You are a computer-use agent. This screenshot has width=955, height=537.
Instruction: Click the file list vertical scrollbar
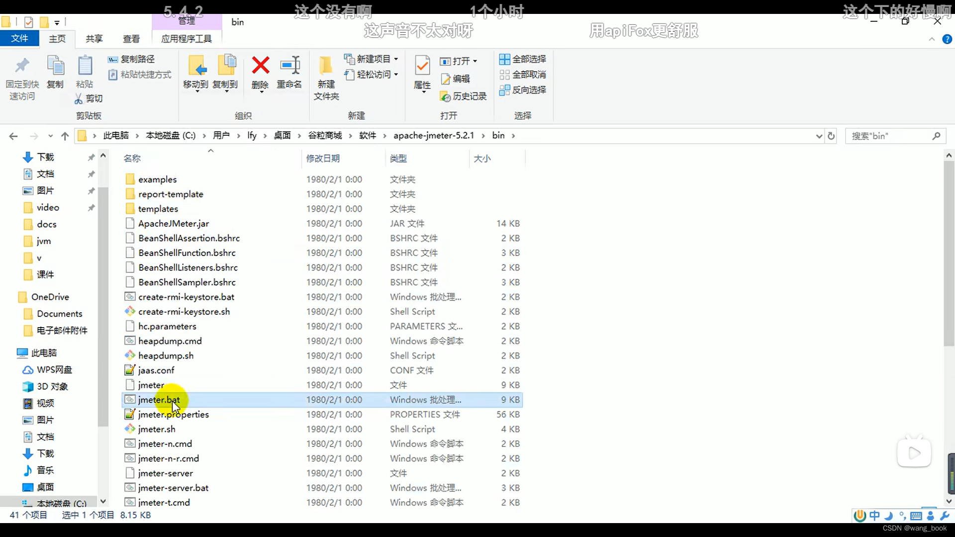[x=949, y=254]
